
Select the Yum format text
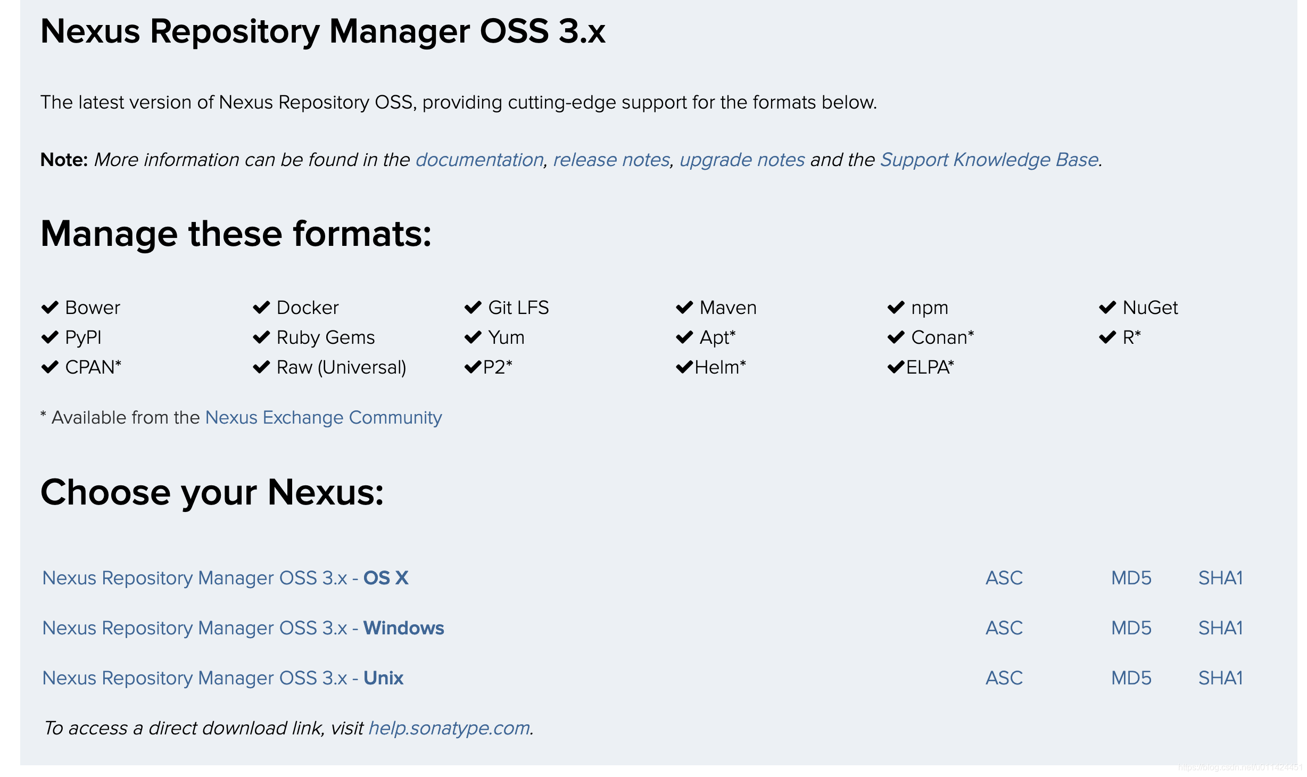(507, 337)
